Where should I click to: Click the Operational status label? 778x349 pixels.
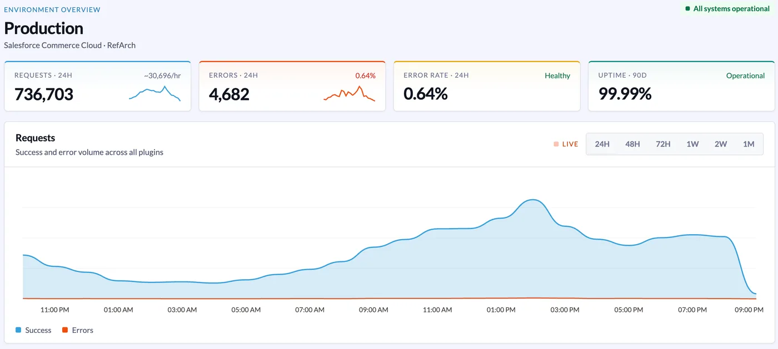point(745,75)
